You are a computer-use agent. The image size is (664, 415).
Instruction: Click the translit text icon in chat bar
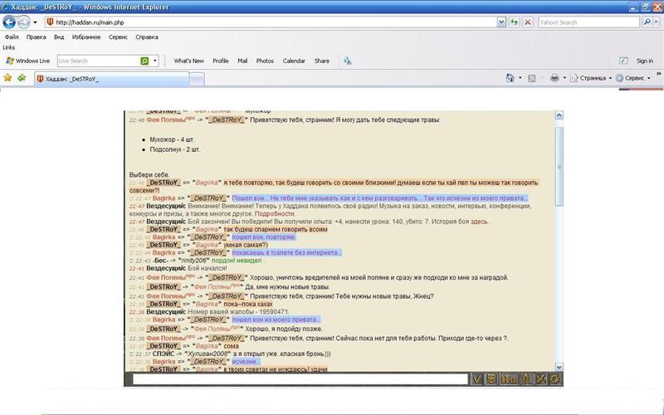coord(511,379)
